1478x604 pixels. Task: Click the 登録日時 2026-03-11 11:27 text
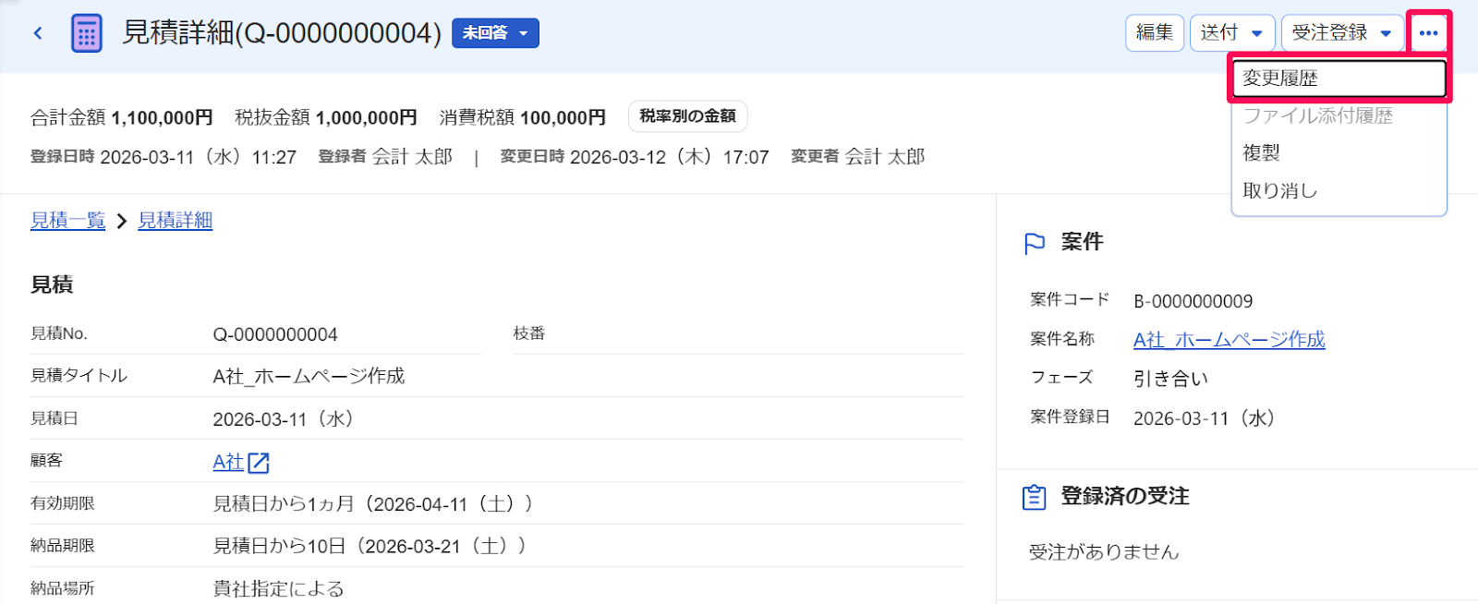[x=164, y=157]
